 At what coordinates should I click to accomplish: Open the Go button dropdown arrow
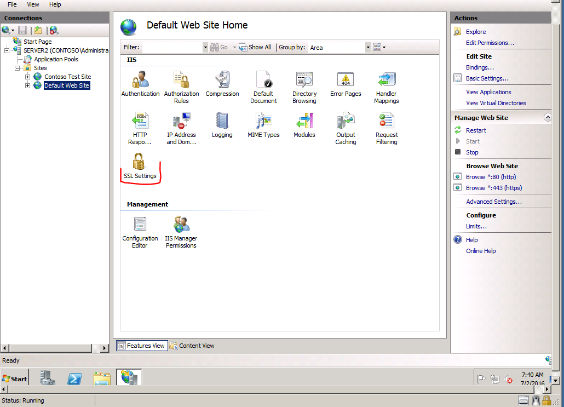pyautogui.click(x=234, y=48)
